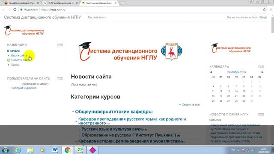This screenshot has height=154, width=274.
Task: Open Сентябрь 2017 calendar month link
Action: 236,72
